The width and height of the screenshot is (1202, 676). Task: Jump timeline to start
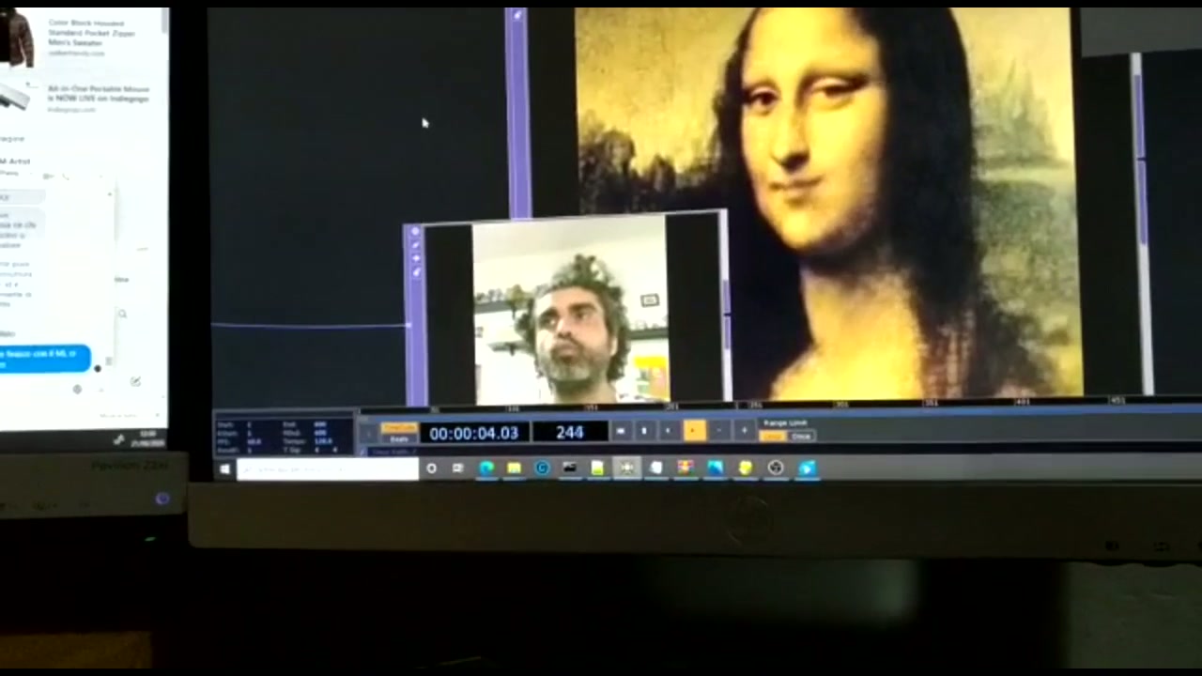pos(620,431)
